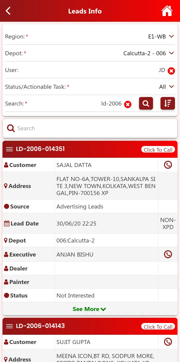
Task: Clear the ld-2006 search value
Action: [128, 104]
